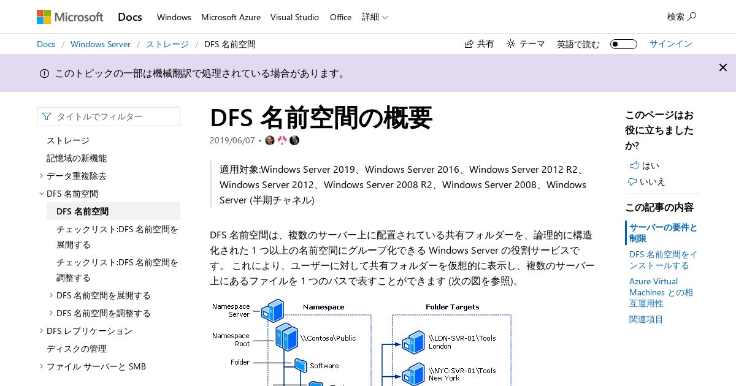Viewport: 736px width, 386px height.
Task: Open チェックリスト:DFS 名前空間を展開する
Action: pyautogui.click(x=117, y=237)
